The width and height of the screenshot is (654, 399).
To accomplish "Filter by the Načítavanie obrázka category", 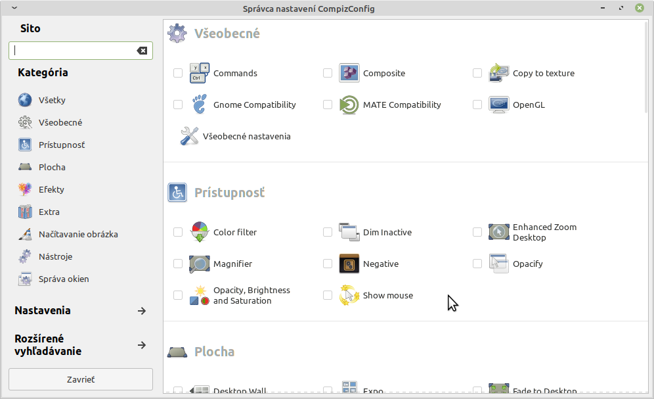I will [78, 235].
